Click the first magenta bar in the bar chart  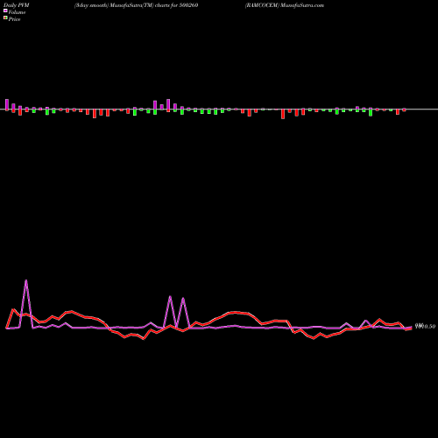[x=7, y=104]
